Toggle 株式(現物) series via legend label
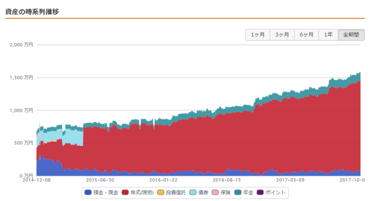The width and height of the screenshot is (374, 201). [x=142, y=192]
